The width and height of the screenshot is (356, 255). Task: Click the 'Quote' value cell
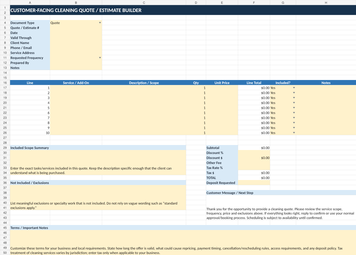pos(76,23)
